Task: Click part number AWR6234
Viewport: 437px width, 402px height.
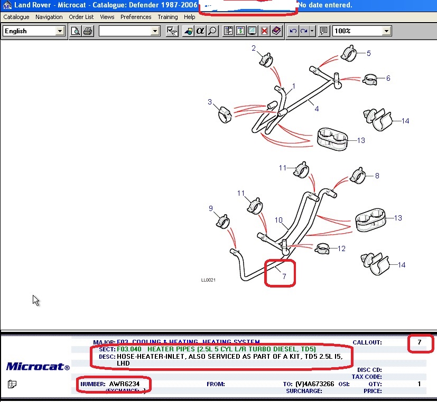Action: click(125, 384)
